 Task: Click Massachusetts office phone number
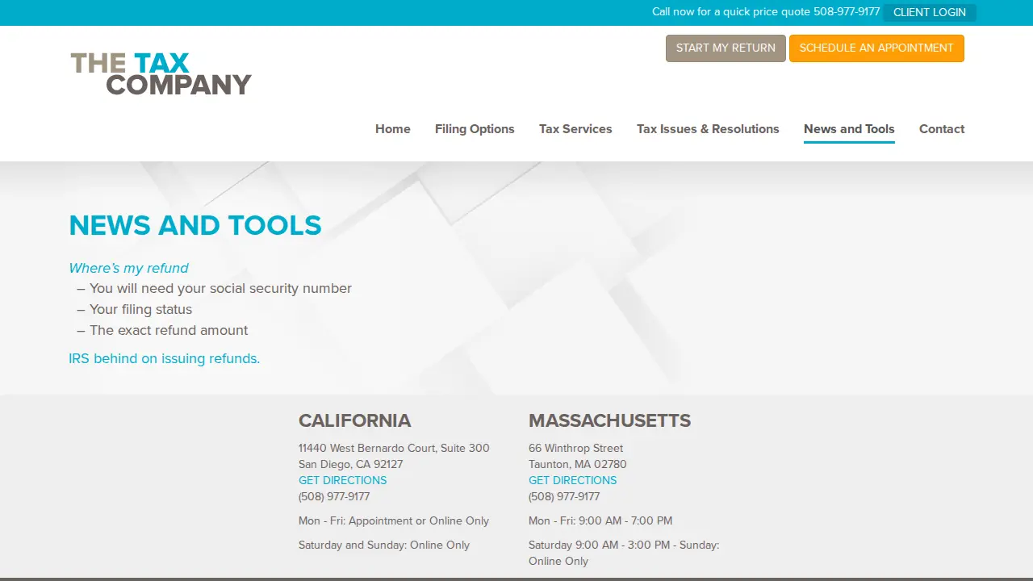click(x=564, y=496)
